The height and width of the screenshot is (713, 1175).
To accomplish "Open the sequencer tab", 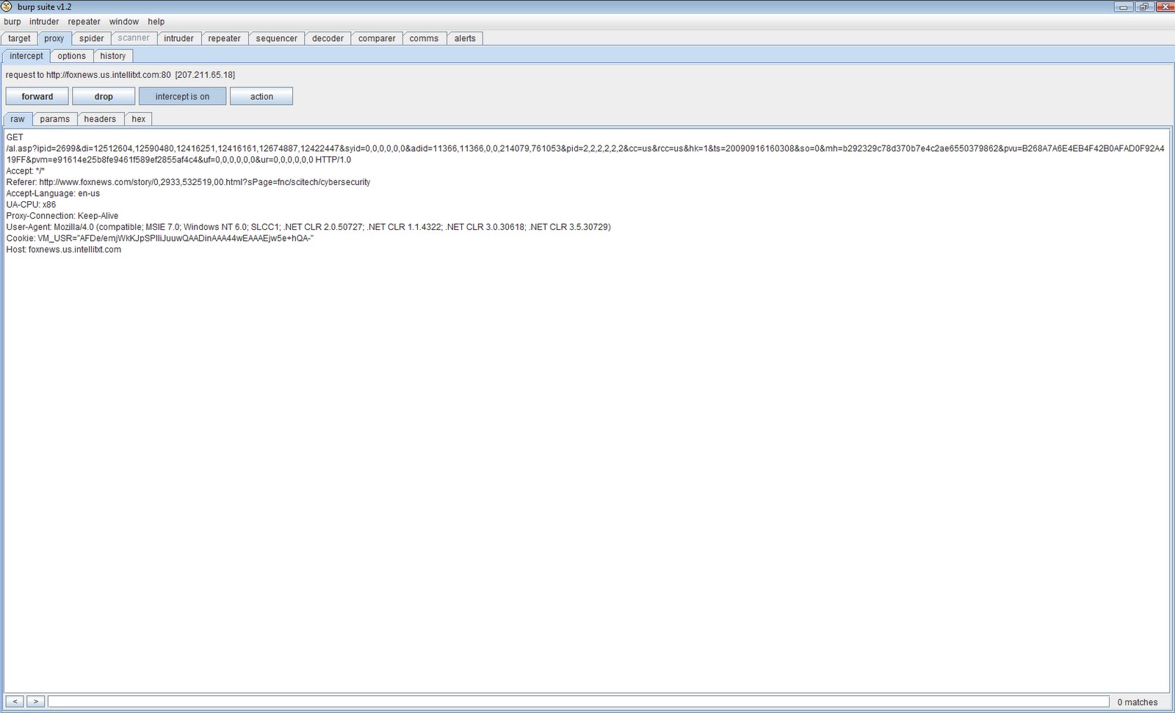I will point(277,38).
